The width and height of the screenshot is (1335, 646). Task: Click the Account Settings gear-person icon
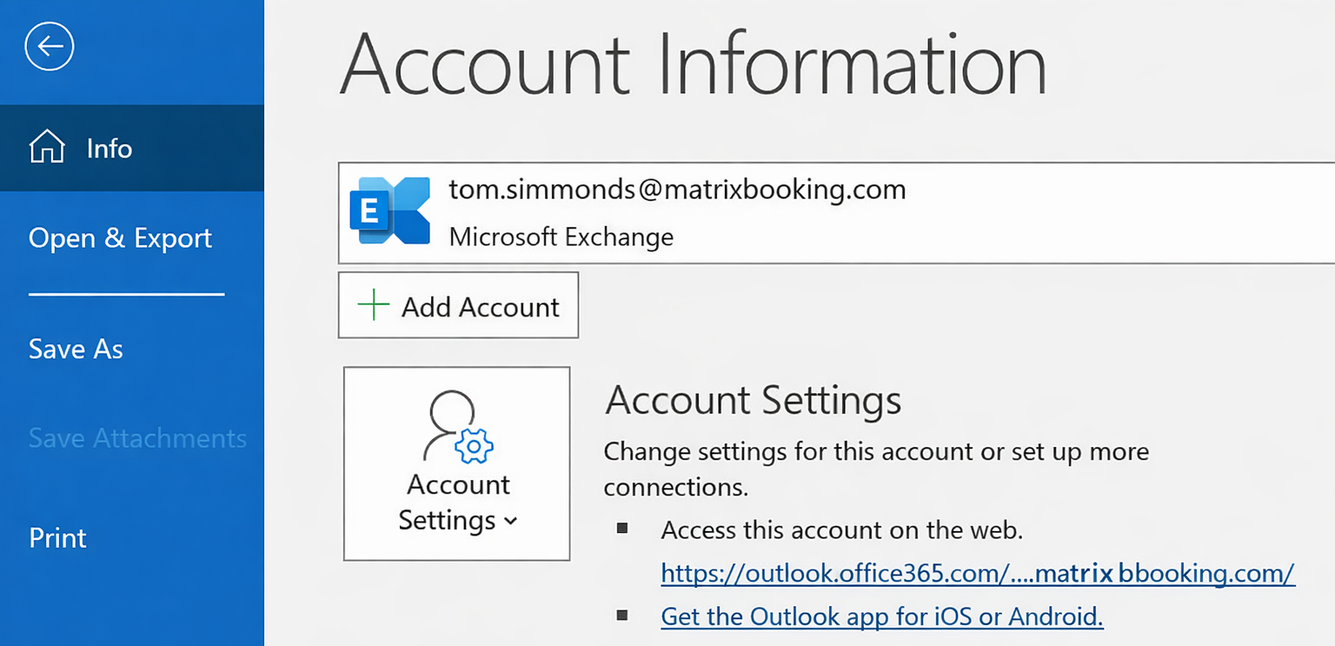(x=456, y=432)
